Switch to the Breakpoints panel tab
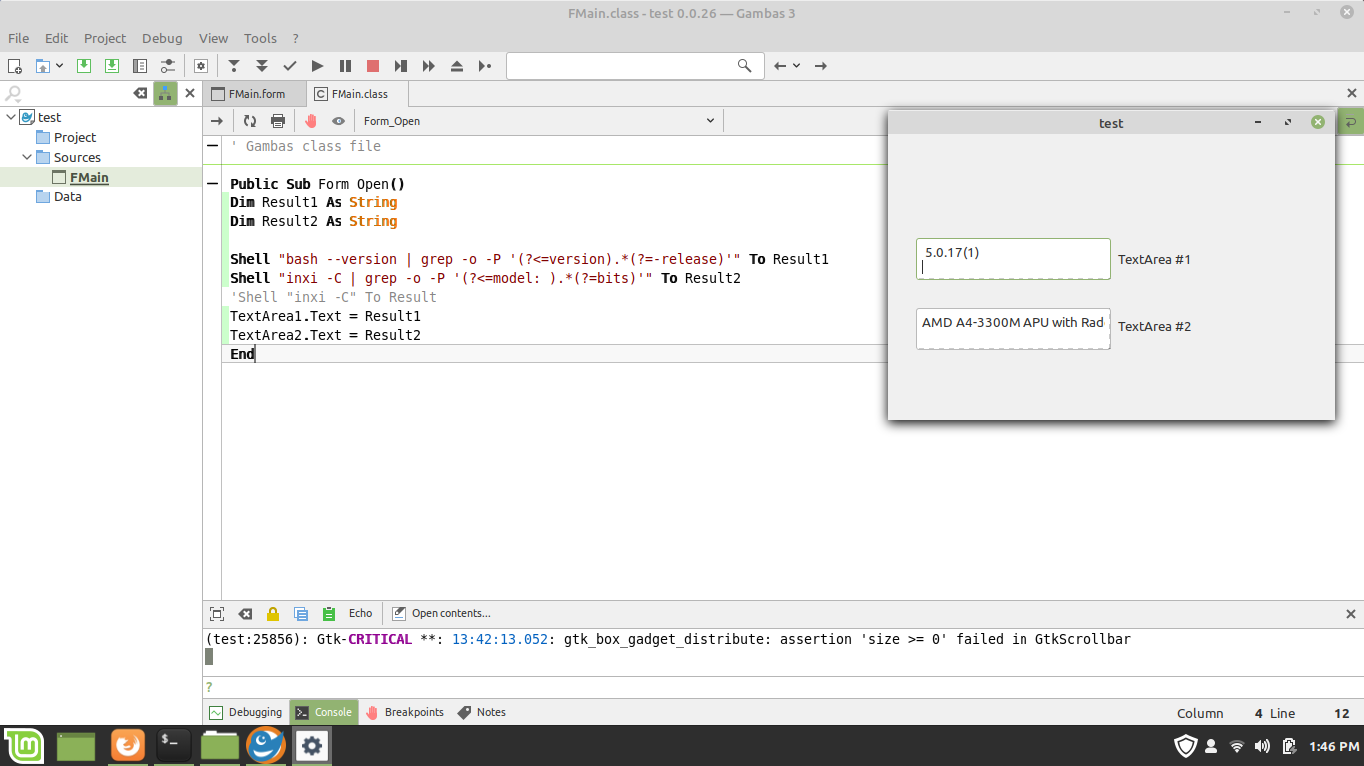Viewport: 1364px width, 766px height. [x=405, y=712]
